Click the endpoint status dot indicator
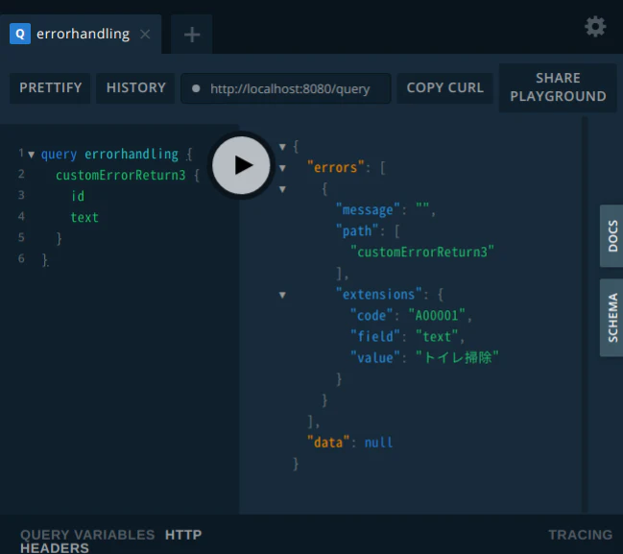 tap(196, 88)
